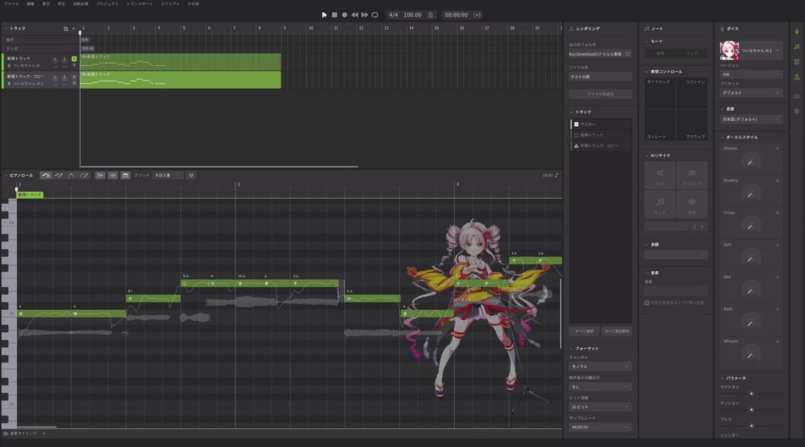Select the curve tool in piano roll toolbar
The width and height of the screenshot is (805, 447).
coord(72,175)
